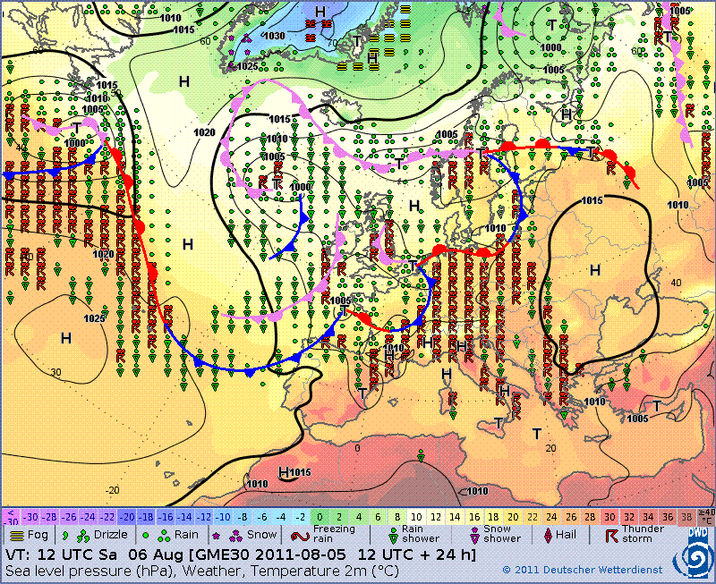Viewport: 716px width, 584px height.
Task: Click the Freezing rain legend symbol
Action: click(x=298, y=535)
